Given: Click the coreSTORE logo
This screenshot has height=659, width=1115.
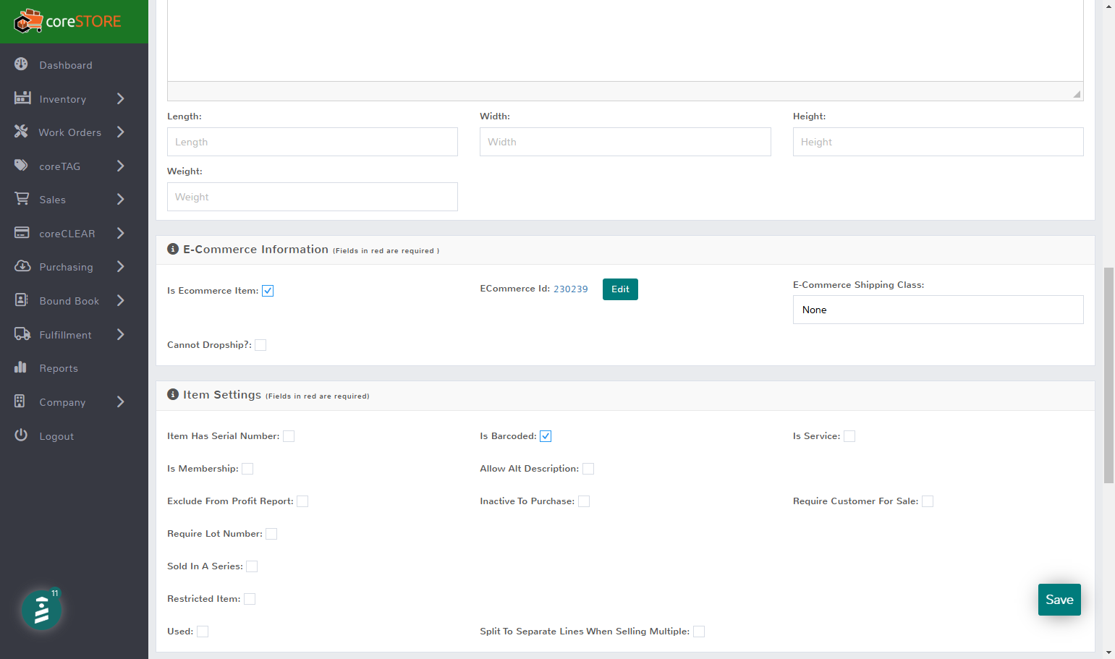Looking at the screenshot, I should pyautogui.click(x=67, y=22).
